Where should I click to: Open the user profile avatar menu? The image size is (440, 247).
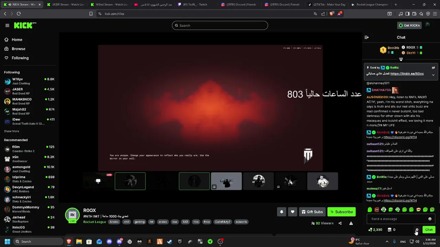coord(428,25)
